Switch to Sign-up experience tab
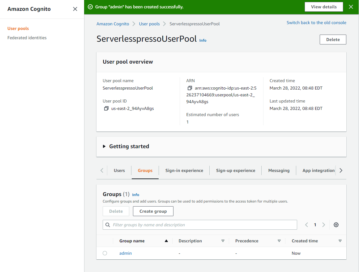 236,170
